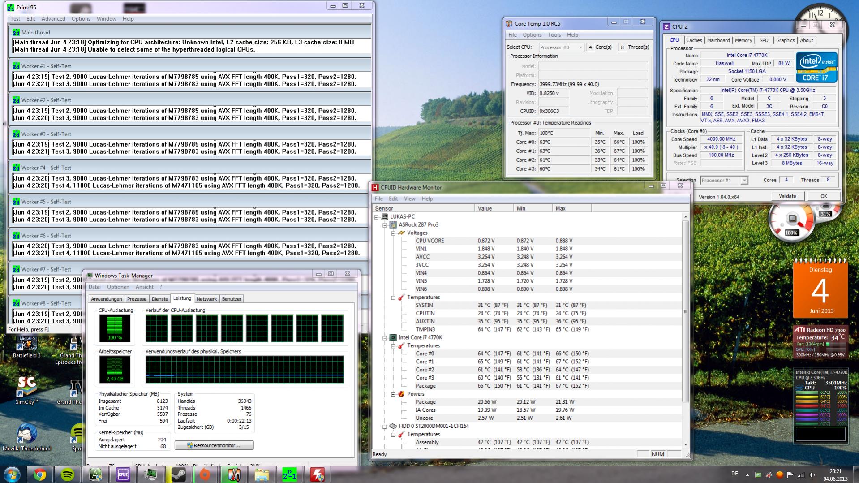Collapse the Voltages tree node
Viewport: 859px width, 483px height.
[393, 233]
